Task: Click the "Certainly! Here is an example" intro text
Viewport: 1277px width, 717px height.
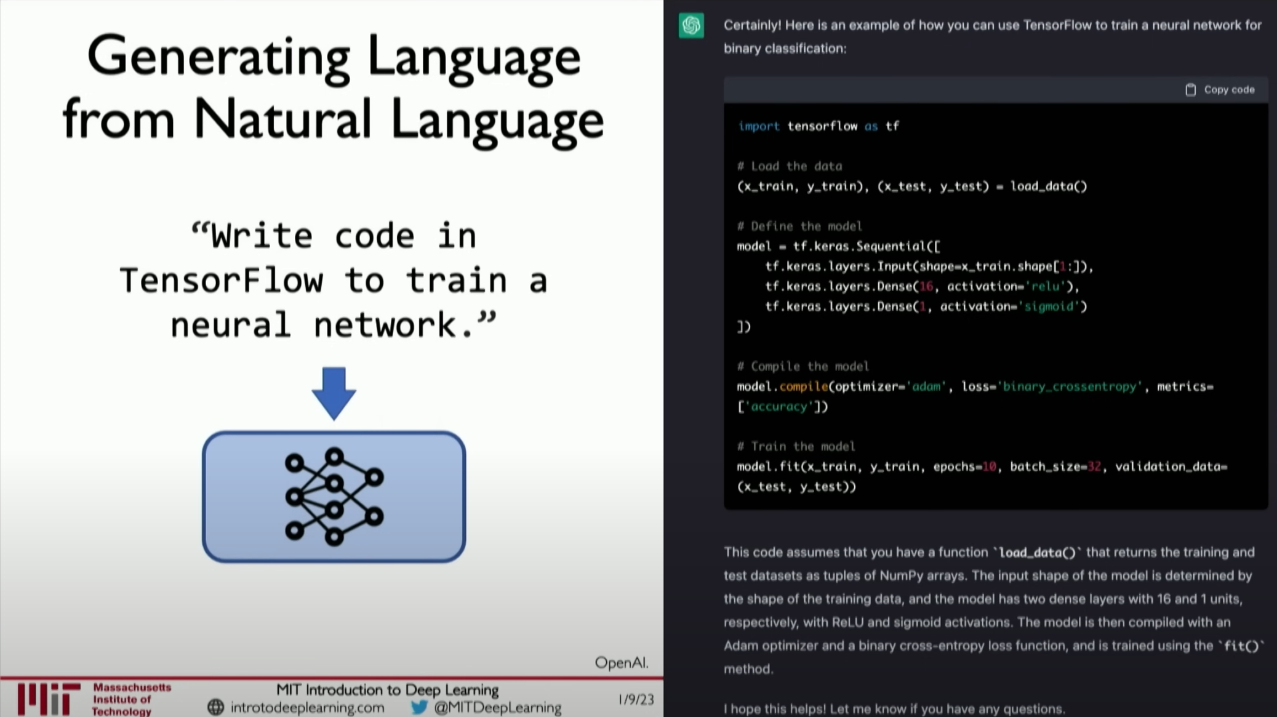Action: click(x=993, y=37)
